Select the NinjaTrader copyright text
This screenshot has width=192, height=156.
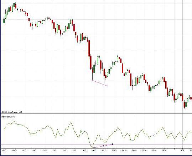12,112
